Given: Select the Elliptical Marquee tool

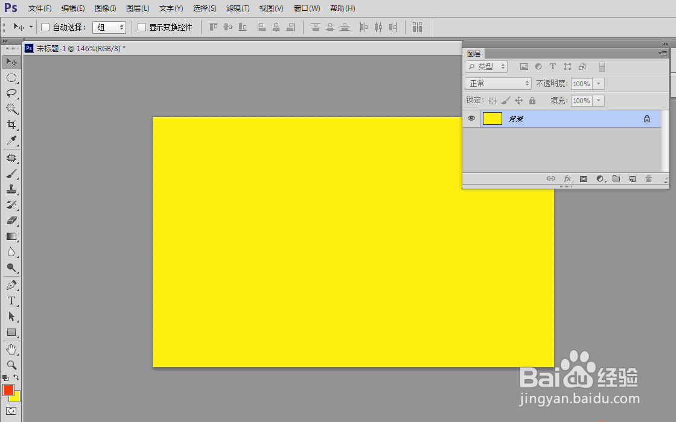Looking at the screenshot, I should coord(11,78).
